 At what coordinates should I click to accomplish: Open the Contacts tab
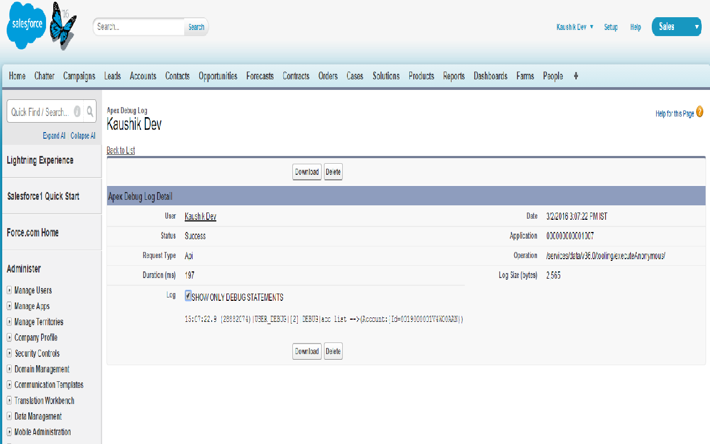click(x=177, y=76)
